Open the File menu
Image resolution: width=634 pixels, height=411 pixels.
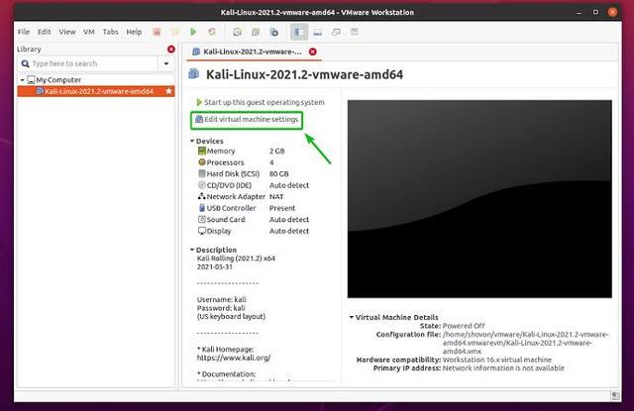click(24, 32)
